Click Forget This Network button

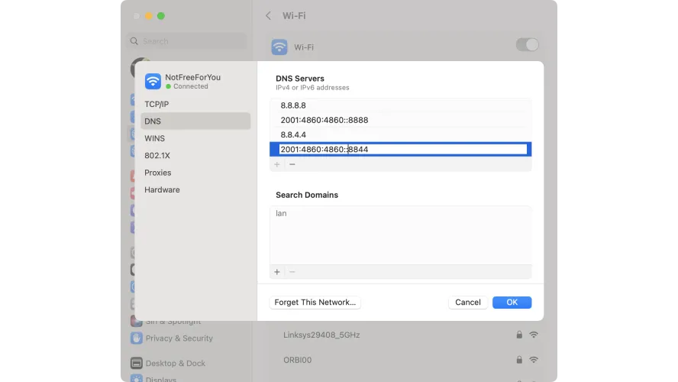coord(315,303)
